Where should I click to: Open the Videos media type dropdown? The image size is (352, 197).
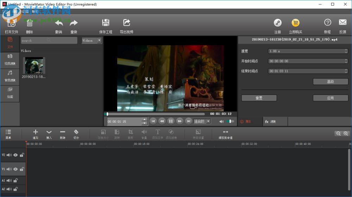[x=92, y=41]
